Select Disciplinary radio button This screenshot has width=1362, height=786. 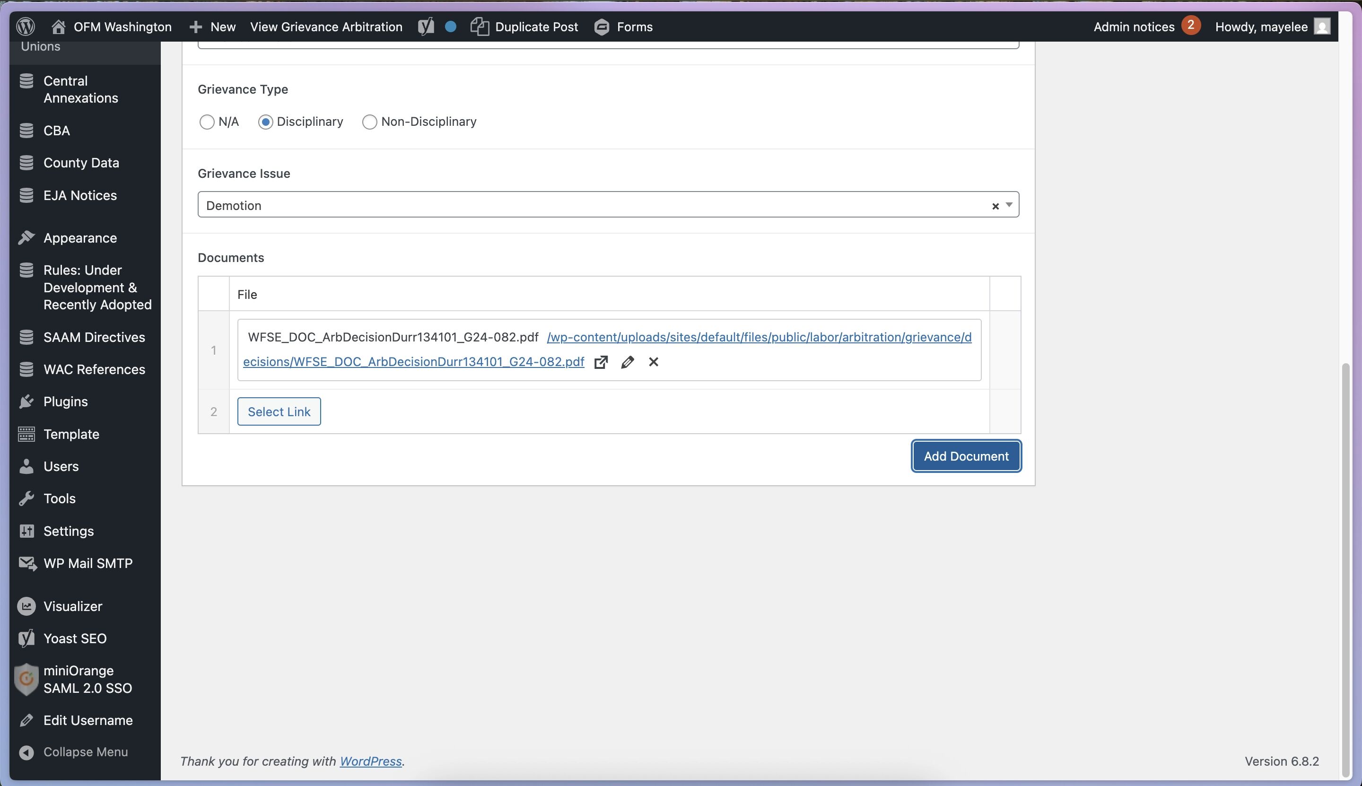[265, 122]
